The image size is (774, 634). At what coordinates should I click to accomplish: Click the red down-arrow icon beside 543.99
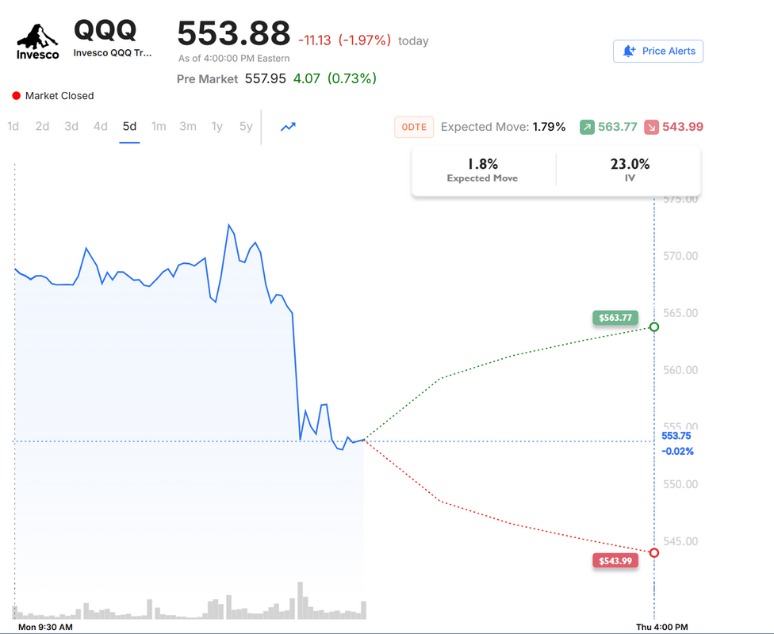click(x=651, y=127)
